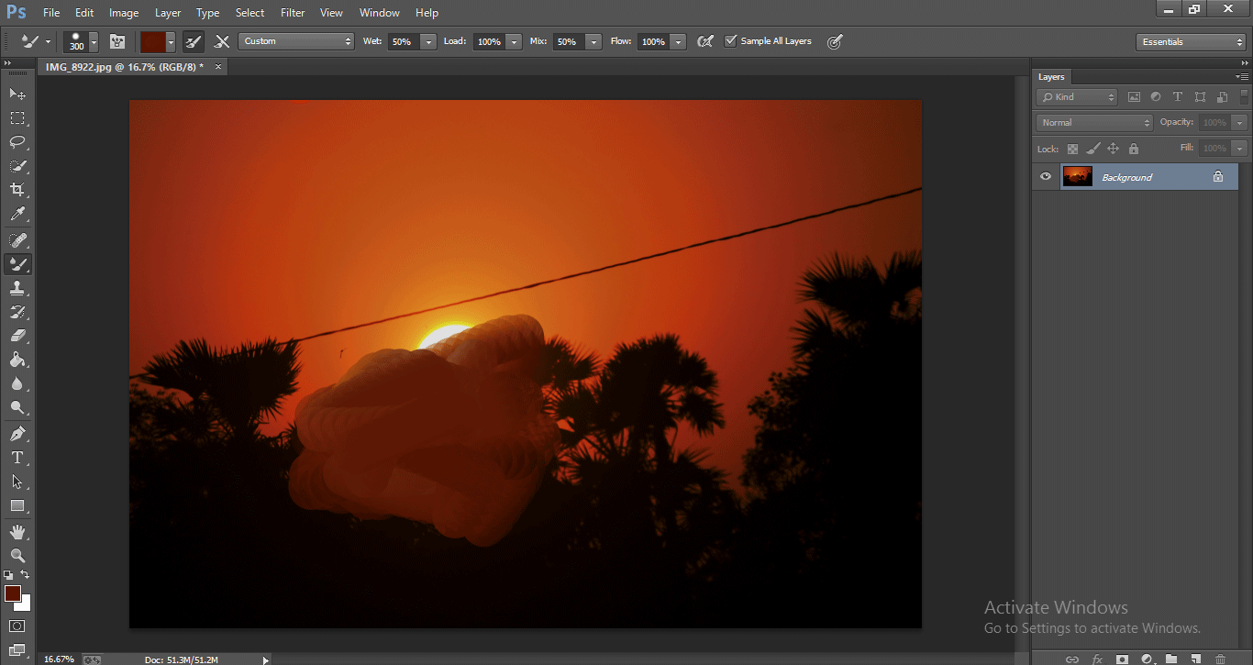Reset default foreground and background colors
Viewport: 1253px width, 665px height.
pyautogui.click(x=8, y=574)
